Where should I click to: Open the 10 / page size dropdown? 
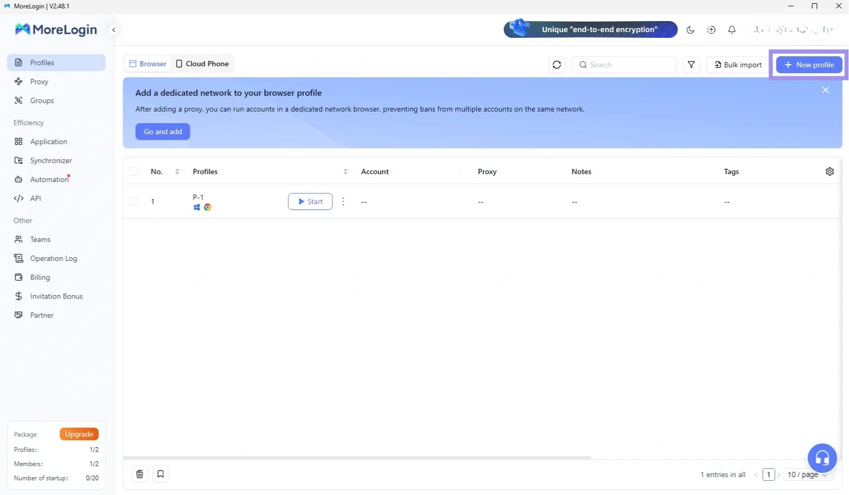coord(805,474)
